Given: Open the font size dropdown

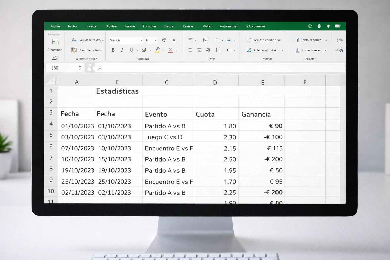Looking at the screenshot, I should point(155,40).
